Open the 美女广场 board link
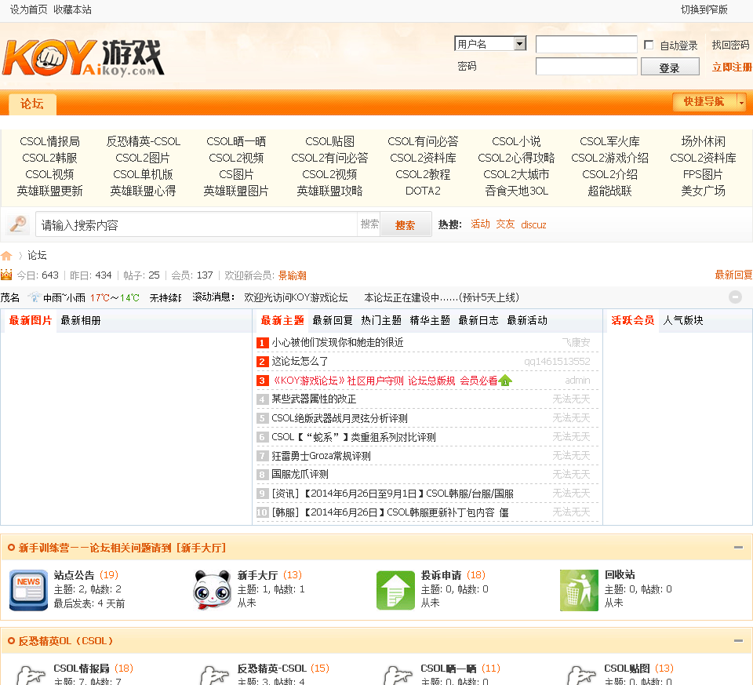Screen dimensions: 753x685 coord(703,191)
